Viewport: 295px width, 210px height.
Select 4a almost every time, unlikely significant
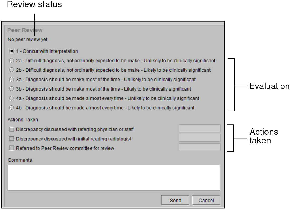(x=11, y=98)
